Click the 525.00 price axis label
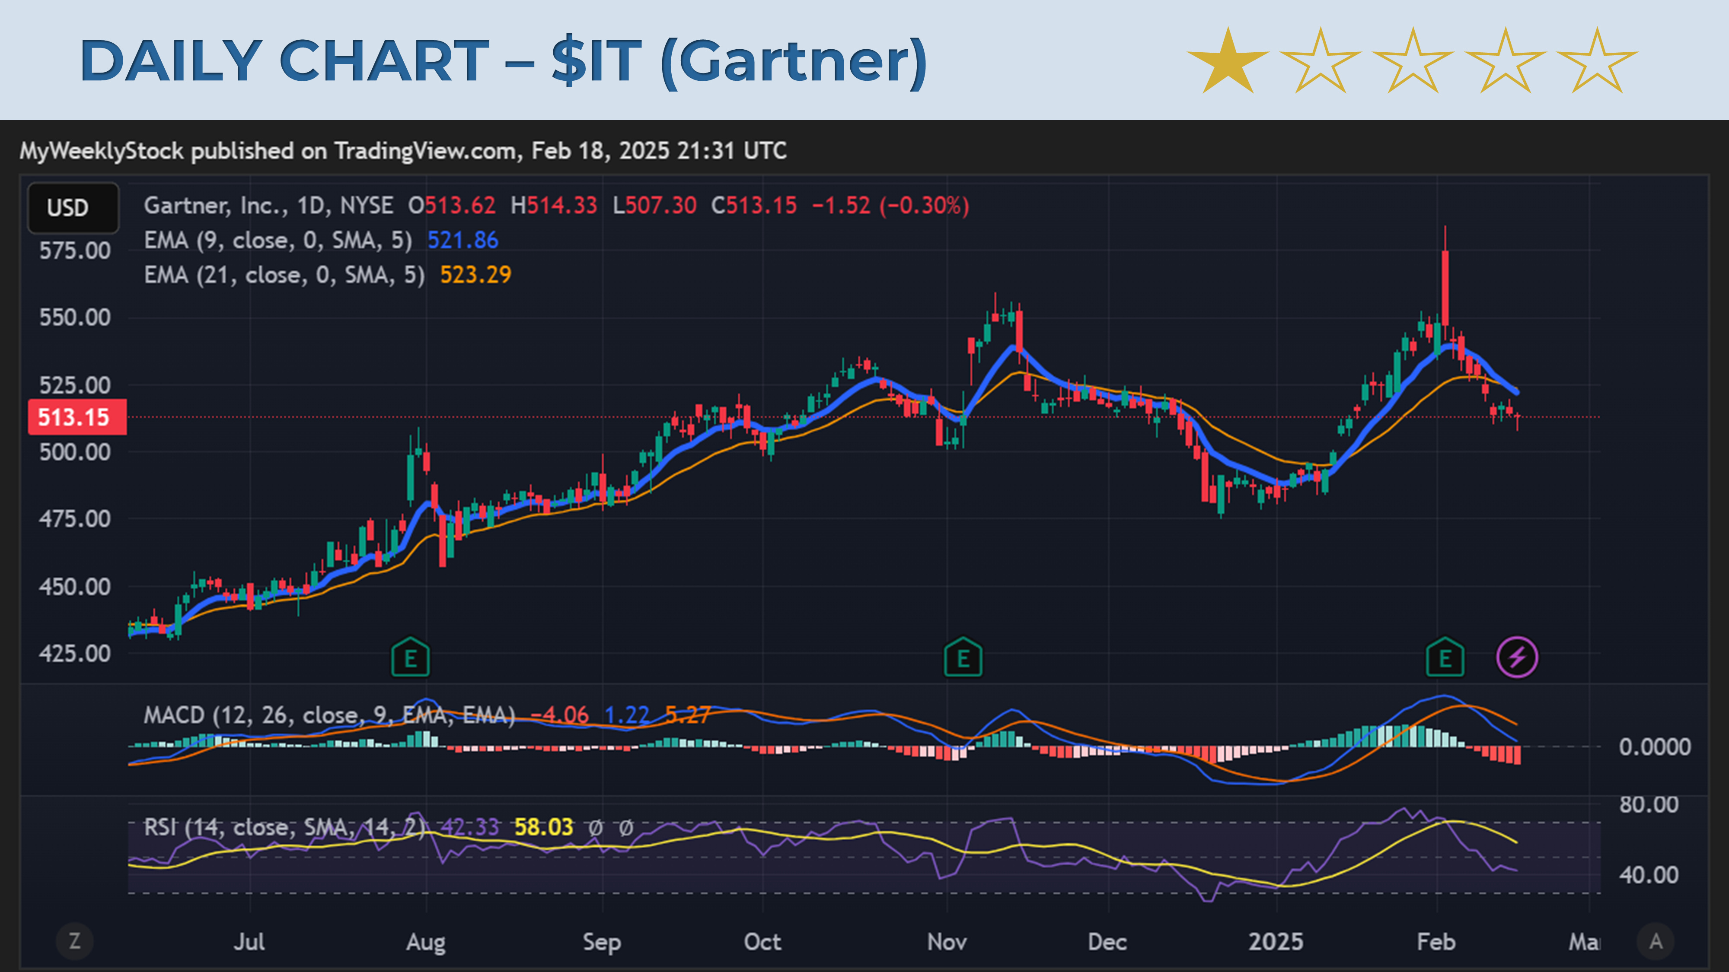Screen dimensions: 1729x972 tap(74, 385)
